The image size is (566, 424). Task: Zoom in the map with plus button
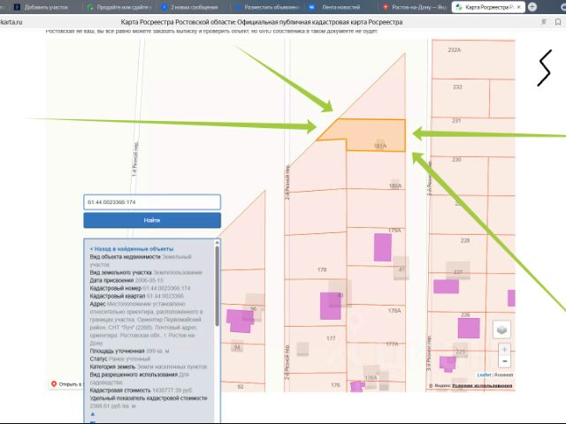[504, 350]
